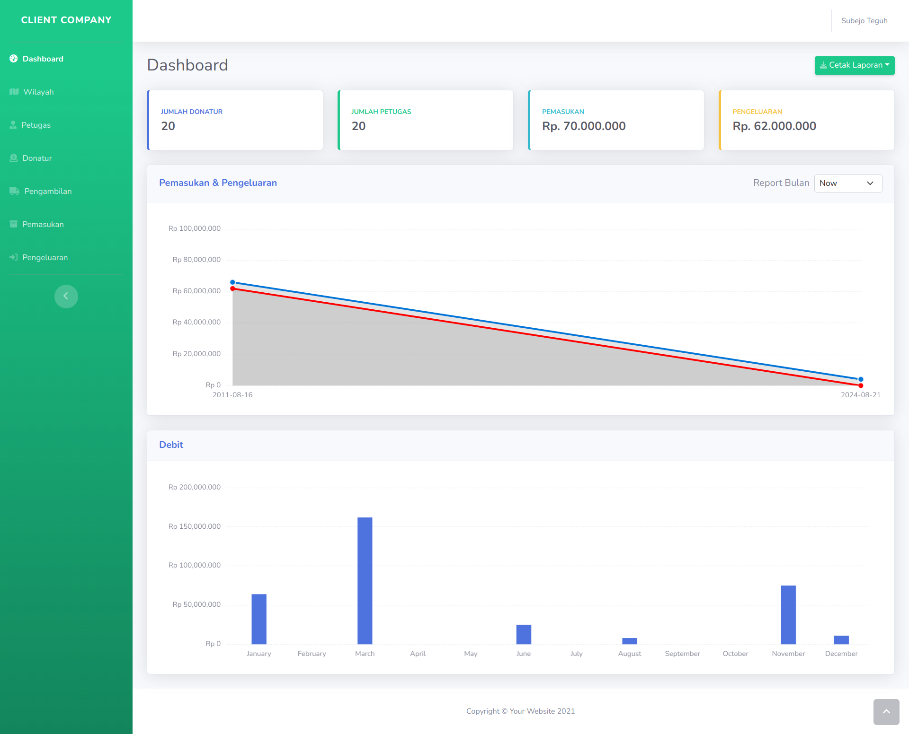Open the Report Bulan dropdown
The image size is (909, 734).
847,183
